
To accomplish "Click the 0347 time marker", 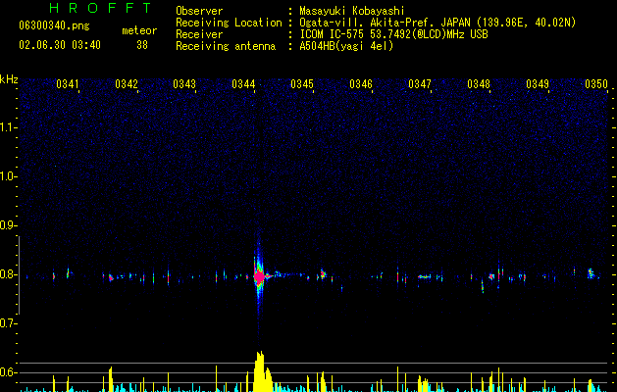I will [420, 84].
